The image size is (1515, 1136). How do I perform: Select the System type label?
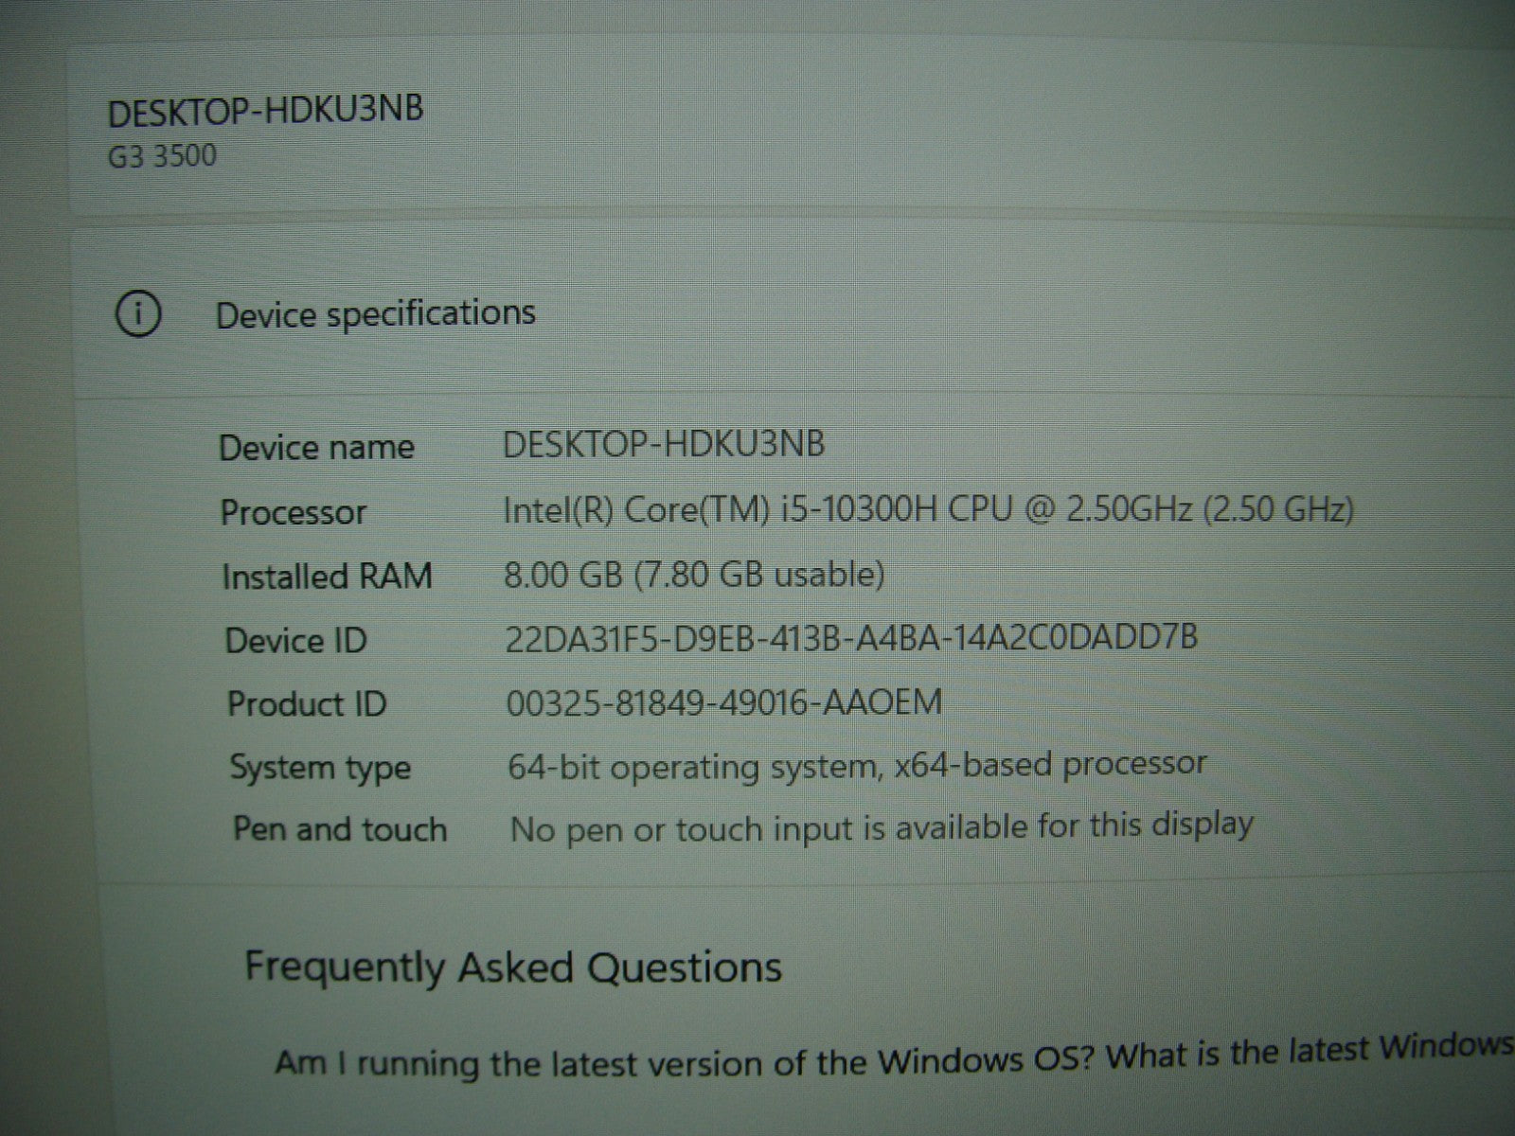pyautogui.click(x=320, y=768)
